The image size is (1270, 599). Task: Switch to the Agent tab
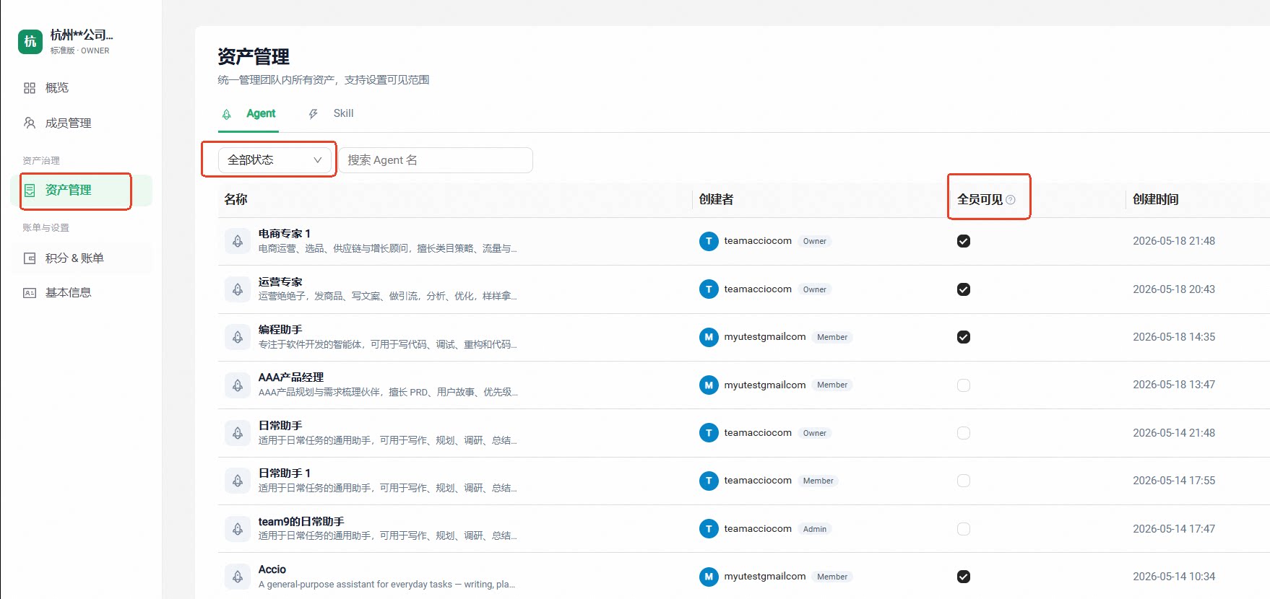click(249, 114)
